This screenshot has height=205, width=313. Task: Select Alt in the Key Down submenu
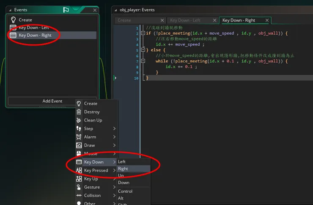[133, 198]
